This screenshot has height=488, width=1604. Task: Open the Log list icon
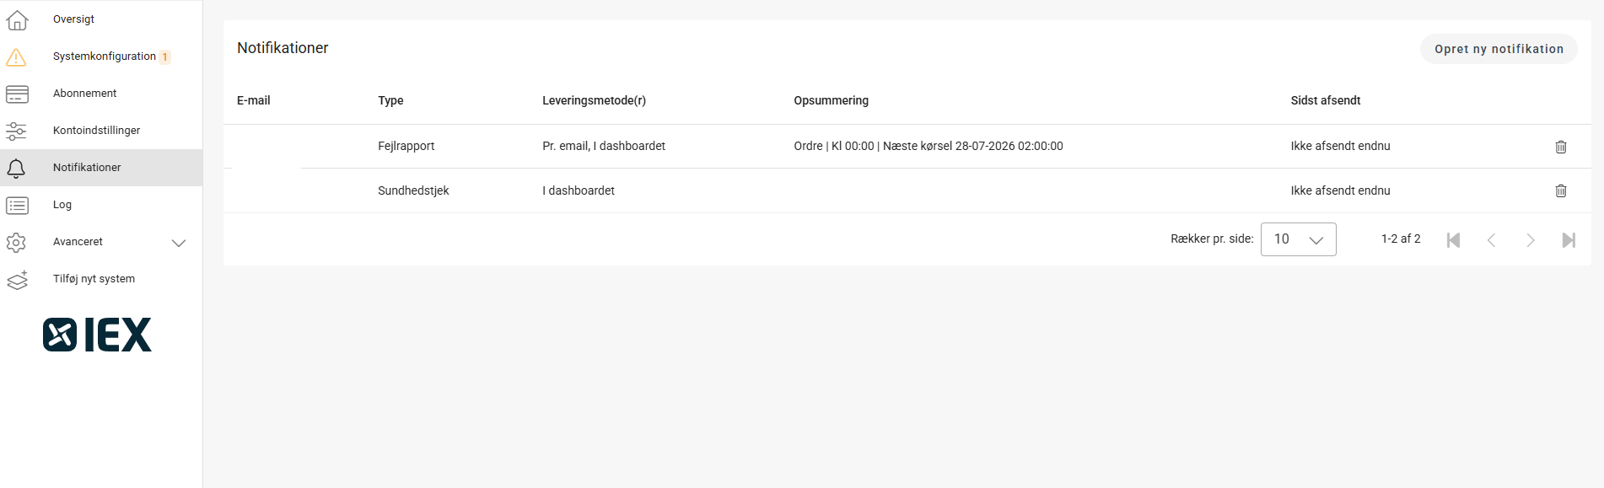[x=17, y=205]
